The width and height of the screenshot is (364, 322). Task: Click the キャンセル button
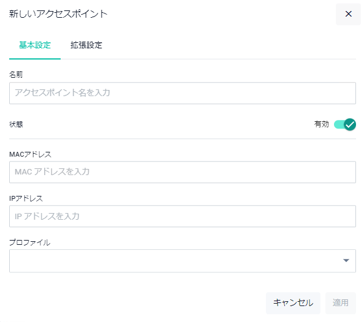pos(293,303)
